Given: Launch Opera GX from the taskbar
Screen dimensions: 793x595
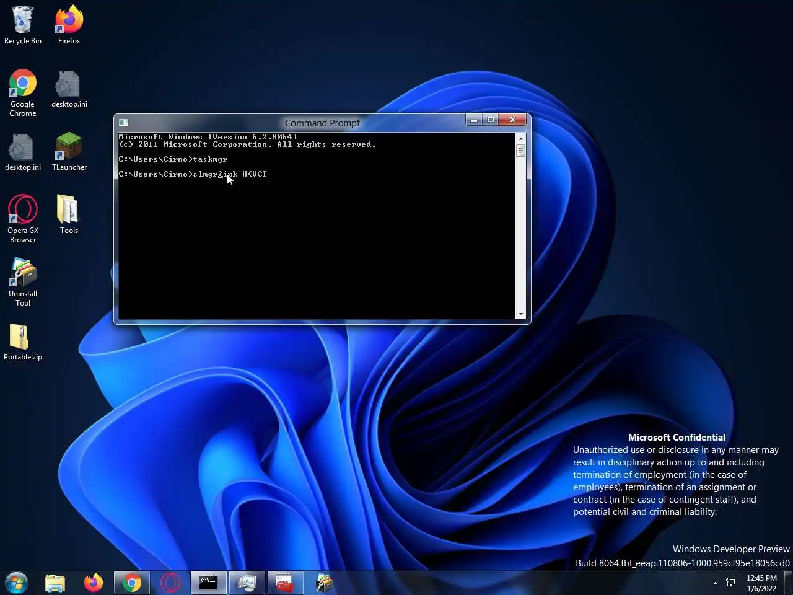Looking at the screenshot, I should pyautogui.click(x=170, y=583).
